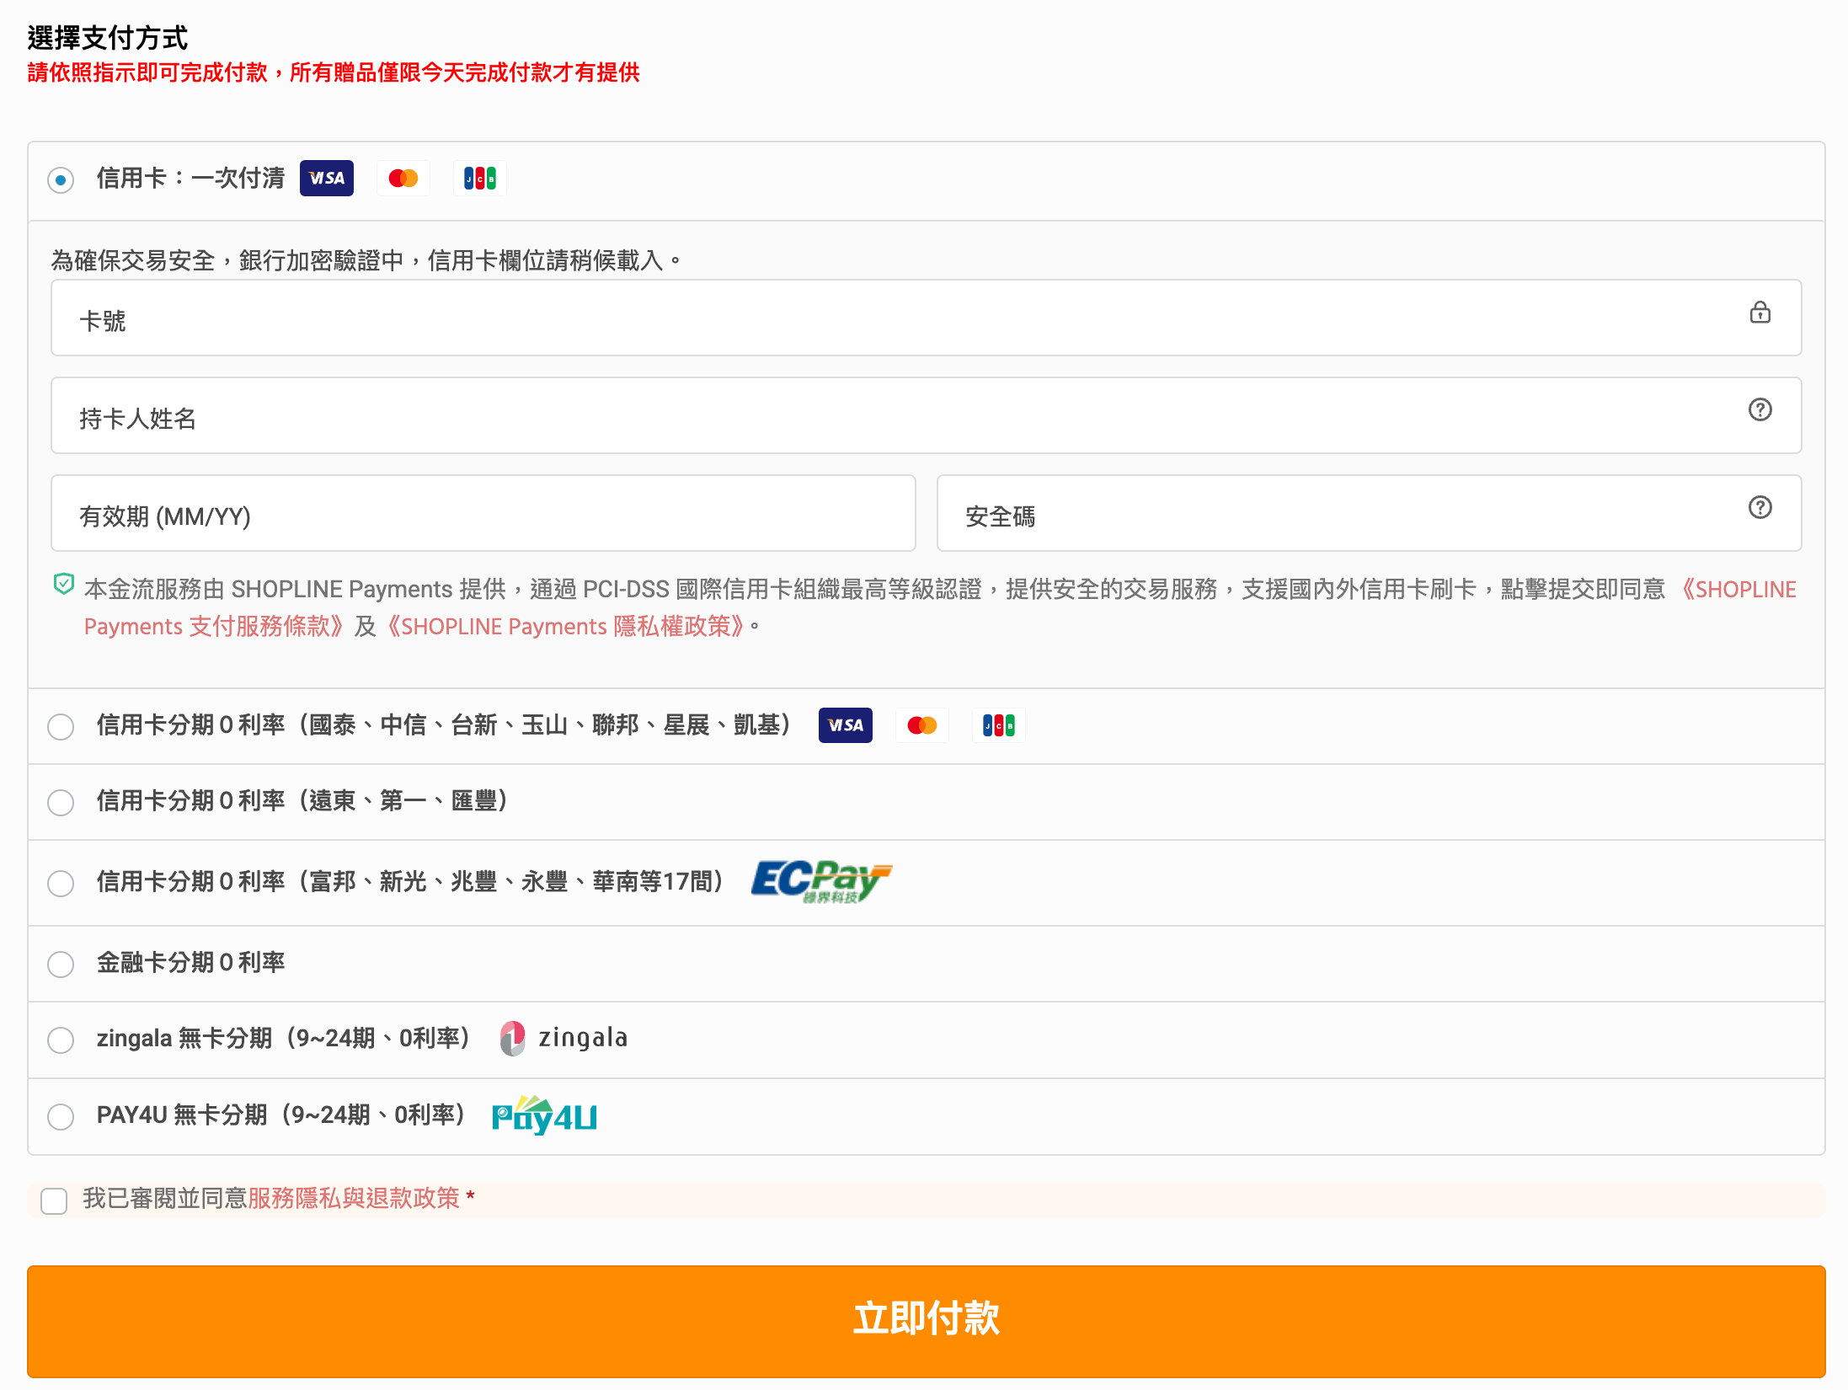This screenshot has width=1848, height=1390.
Task: Open help icon in 安全碼 field
Action: [x=1760, y=507]
